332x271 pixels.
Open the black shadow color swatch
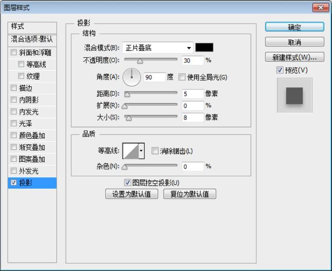click(204, 48)
